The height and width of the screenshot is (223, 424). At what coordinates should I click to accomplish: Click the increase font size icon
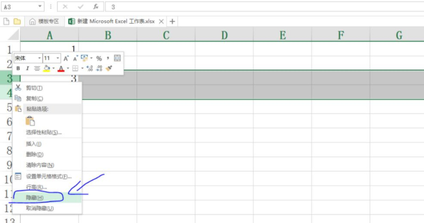coord(66,58)
